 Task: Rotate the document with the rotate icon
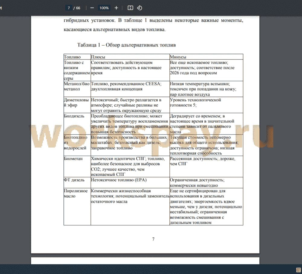[x=140, y=8]
